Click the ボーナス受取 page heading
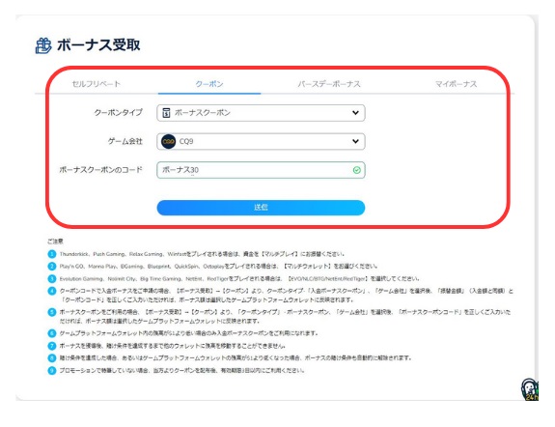555x427 pixels. coord(98,45)
